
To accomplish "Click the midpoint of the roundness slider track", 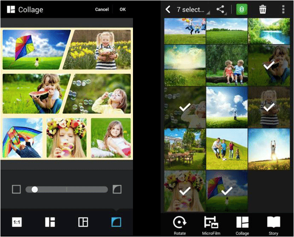I will 67,189.
